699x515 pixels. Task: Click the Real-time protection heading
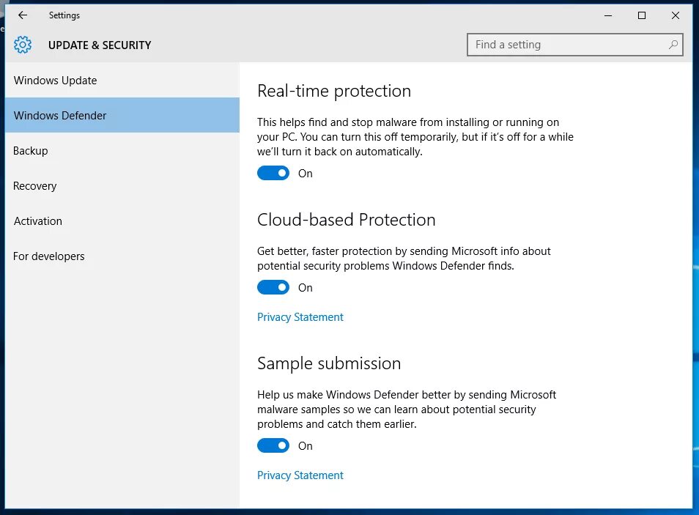click(x=334, y=91)
